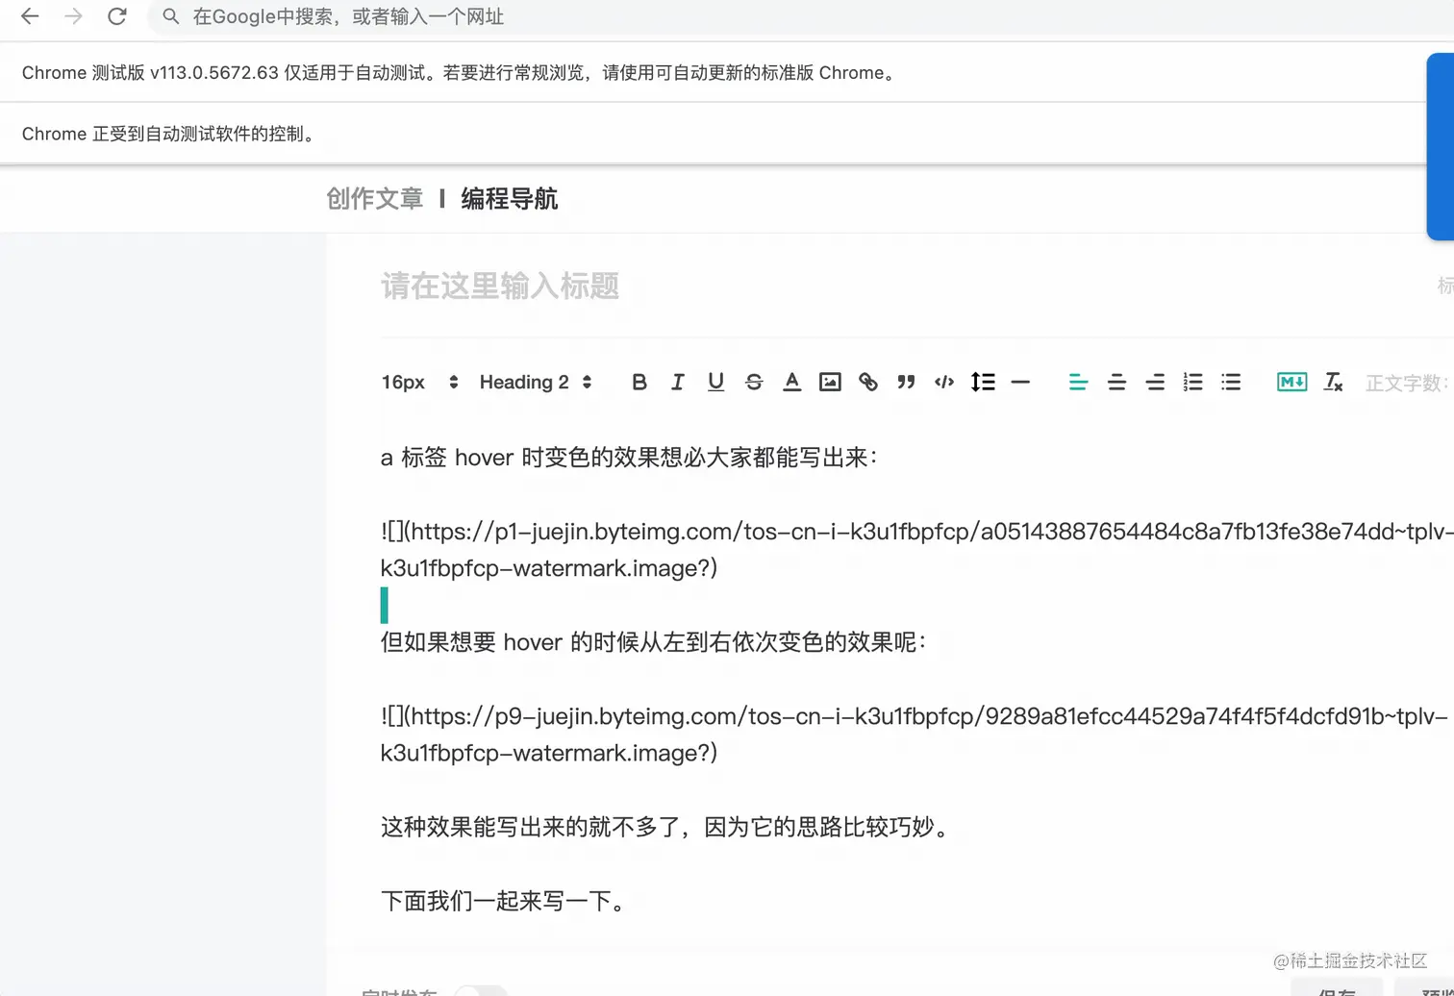Insert a blockquote
This screenshot has height=996, width=1454.
coord(906,383)
